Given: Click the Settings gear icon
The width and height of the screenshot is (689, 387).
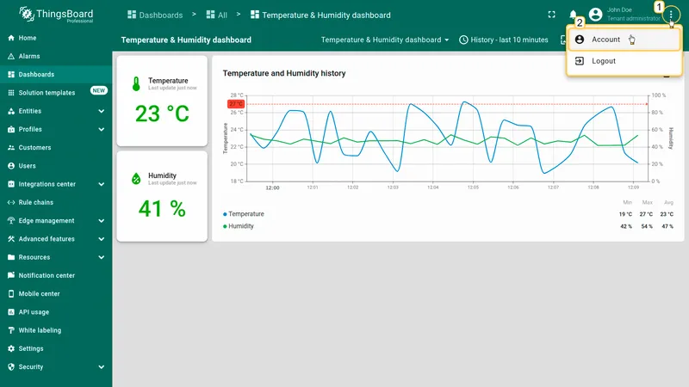Looking at the screenshot, I should coord(11,349).
